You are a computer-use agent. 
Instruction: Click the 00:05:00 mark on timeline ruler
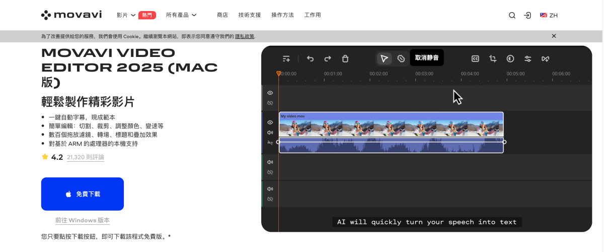(515, 74)
